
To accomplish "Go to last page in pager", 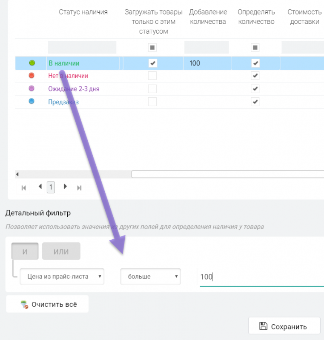I will 79,187.
